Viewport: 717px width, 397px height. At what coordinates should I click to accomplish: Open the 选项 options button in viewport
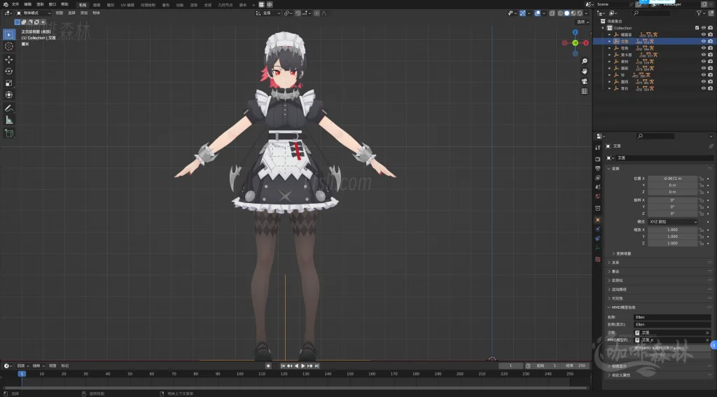click(582, 22)
